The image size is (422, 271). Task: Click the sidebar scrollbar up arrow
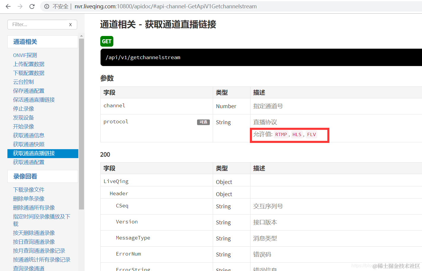(x=81, y=36)
